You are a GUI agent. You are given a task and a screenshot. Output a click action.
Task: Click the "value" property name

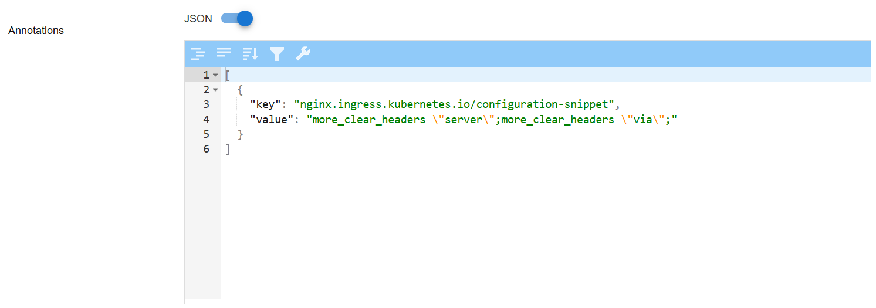point(272,119)
